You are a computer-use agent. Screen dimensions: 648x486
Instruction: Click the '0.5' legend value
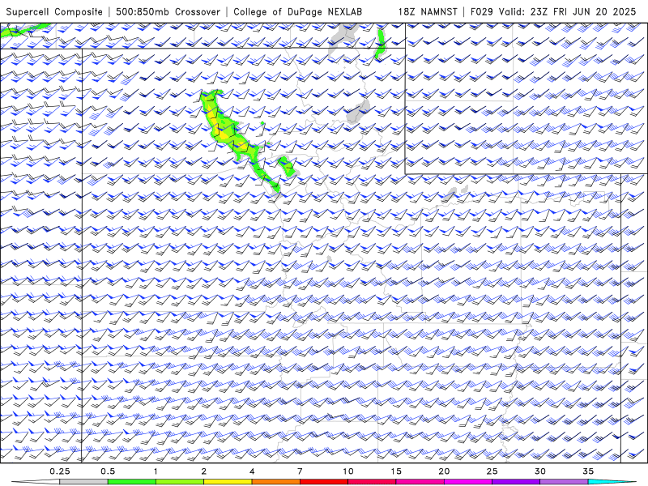[x=108, y=471]
